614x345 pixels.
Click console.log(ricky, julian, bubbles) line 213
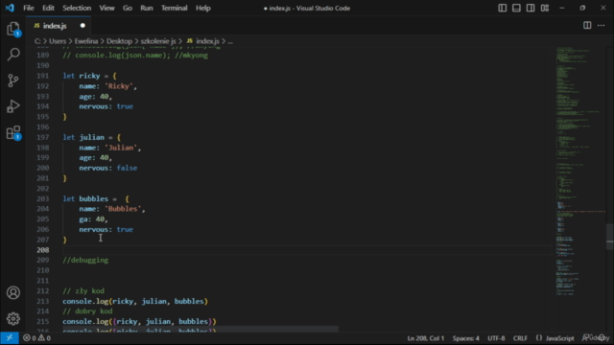(x=135, y=301)
